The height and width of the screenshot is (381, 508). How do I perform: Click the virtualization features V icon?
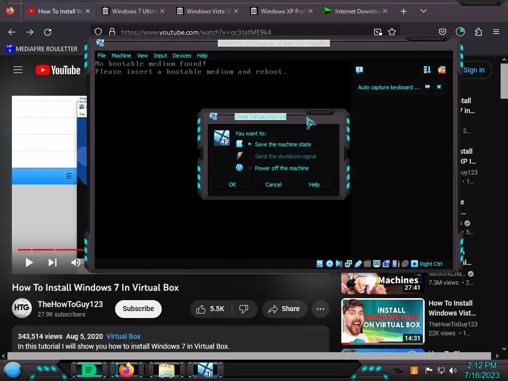pyautogui.click(x=395, y=264)
